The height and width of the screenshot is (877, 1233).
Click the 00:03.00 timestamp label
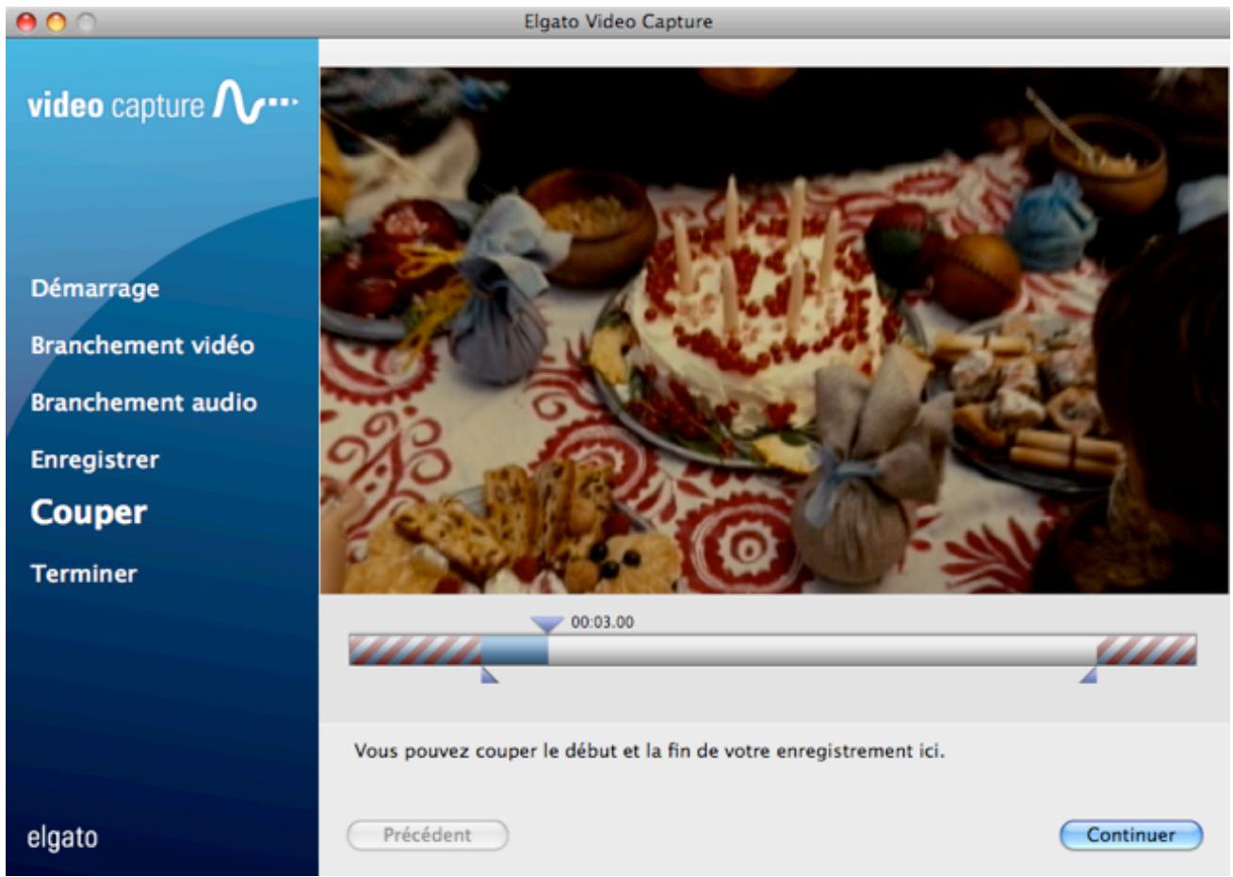coord(600,623)
